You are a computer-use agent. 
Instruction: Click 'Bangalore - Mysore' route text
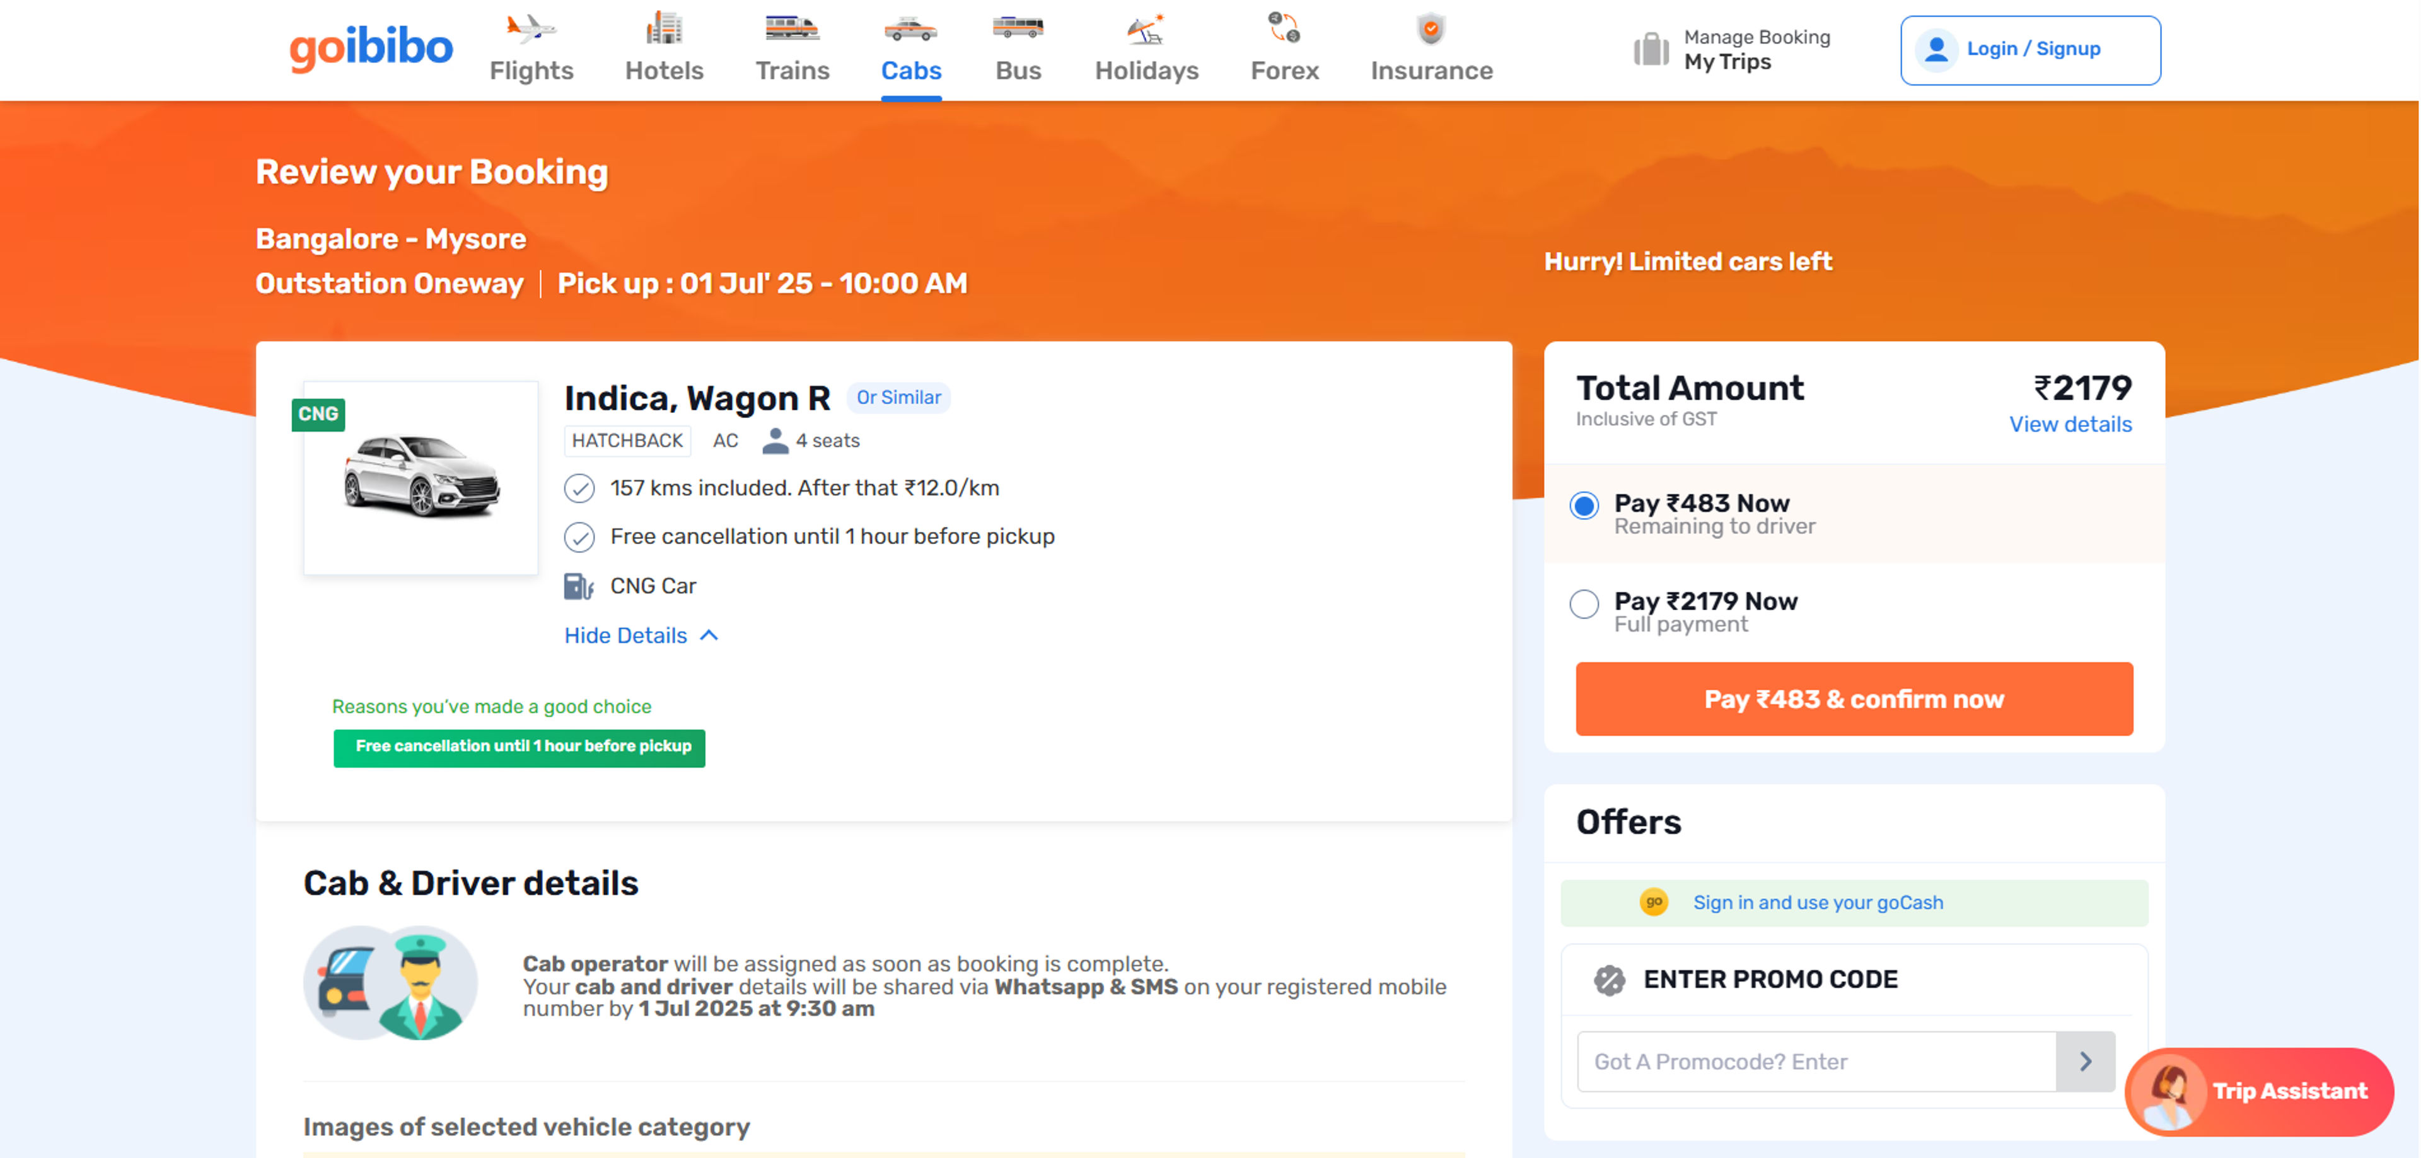coord(390,239)
